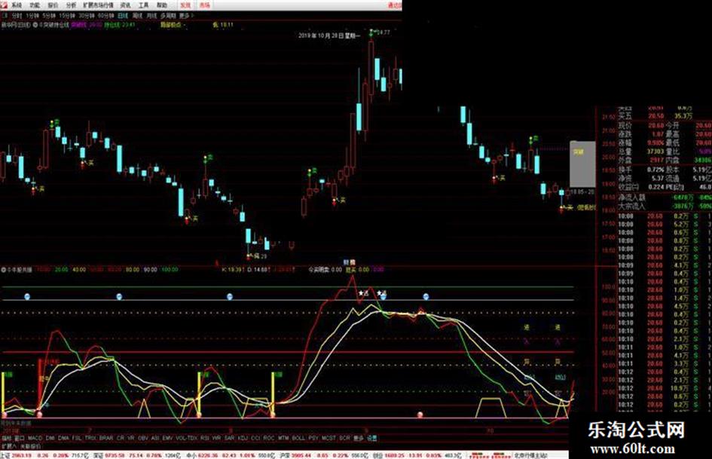
Task: Open the 多周期 multi-period view
Action: pos(168,16)
